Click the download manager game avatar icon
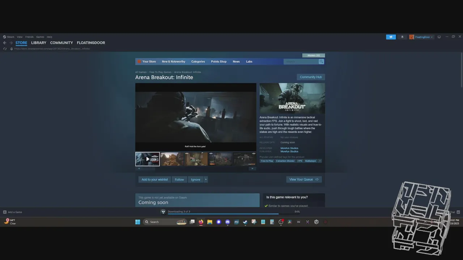Viewport: 463px width, 260px height. [163, 212]
